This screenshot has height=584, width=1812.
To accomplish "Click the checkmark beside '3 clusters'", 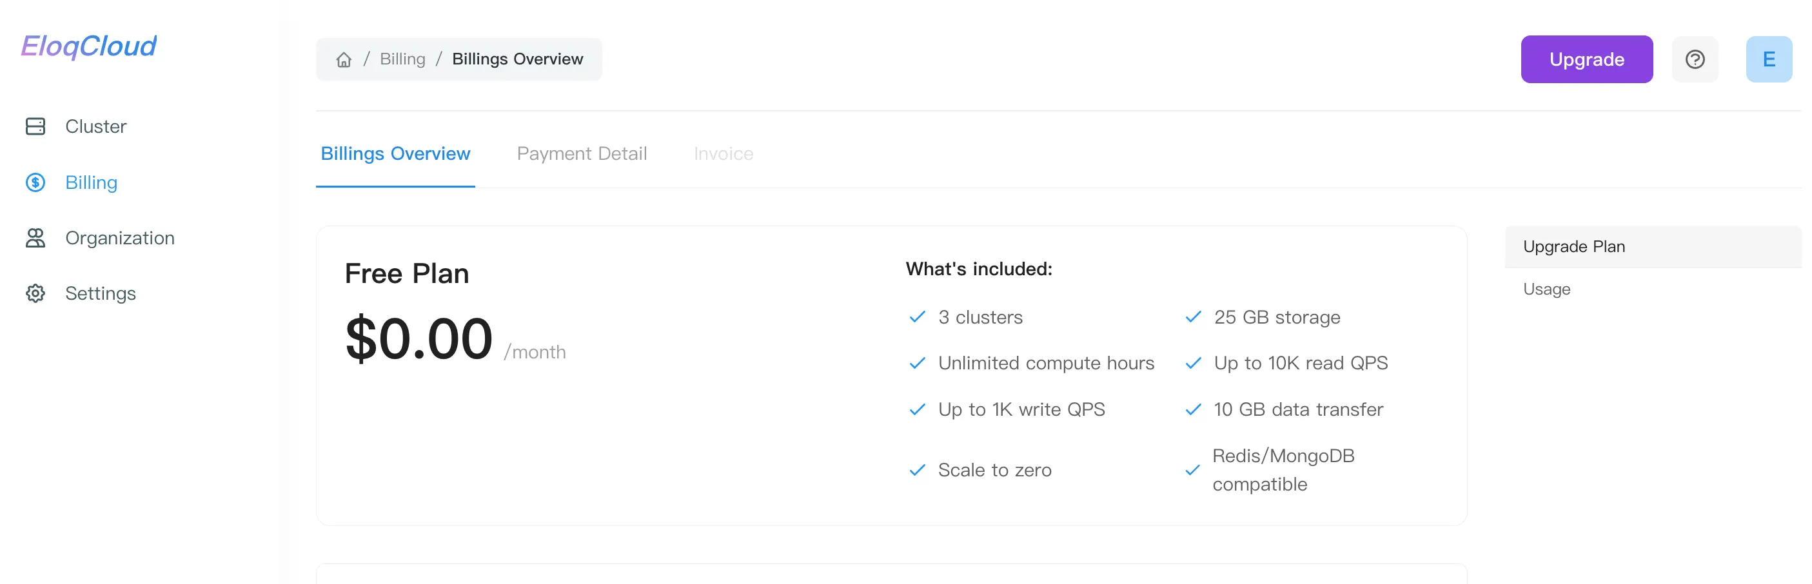I will [916, 318].
